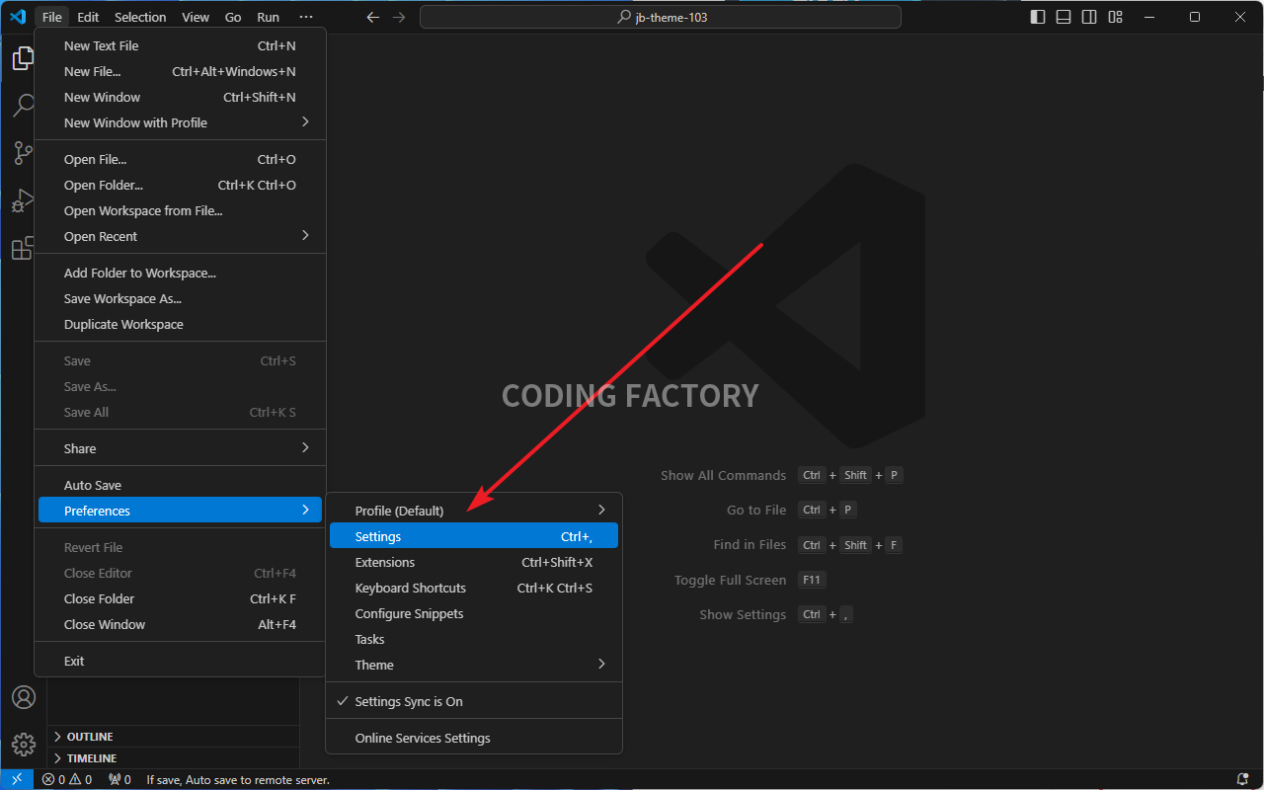Open the Source Control view icon
This screenshot has width=1264, height=790.
[23, 153]
